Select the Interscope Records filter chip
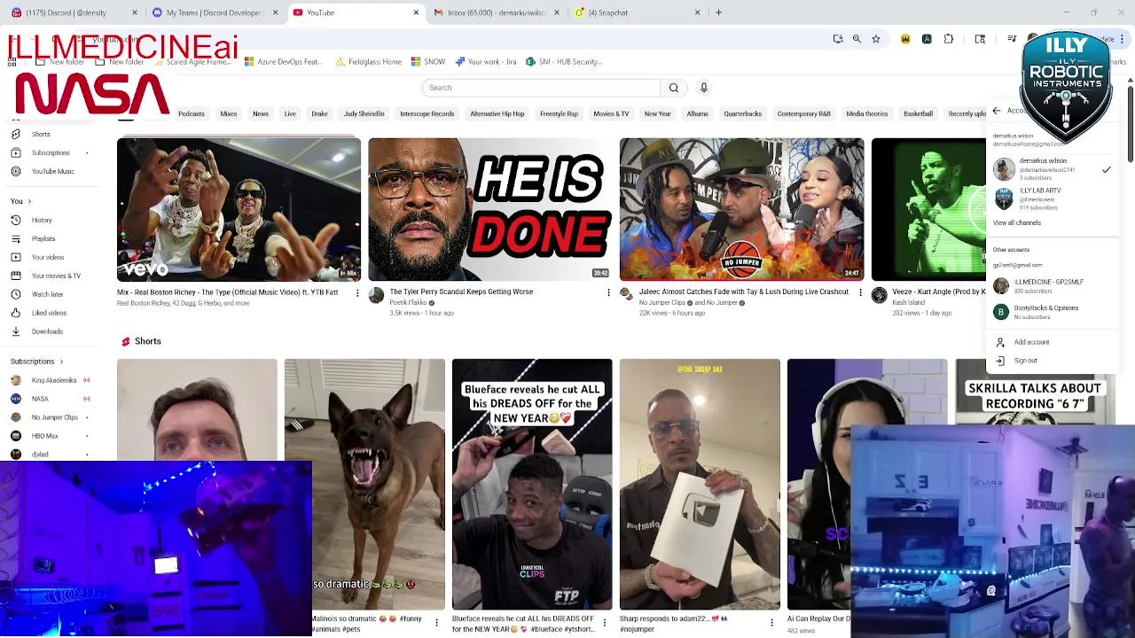The width and height of the screenshot is (1135, 638). tap(427, 113)
